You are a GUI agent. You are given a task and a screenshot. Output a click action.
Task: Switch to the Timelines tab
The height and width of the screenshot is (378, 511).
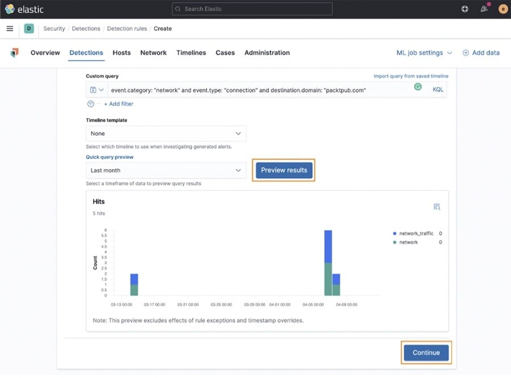pos(191,53)
